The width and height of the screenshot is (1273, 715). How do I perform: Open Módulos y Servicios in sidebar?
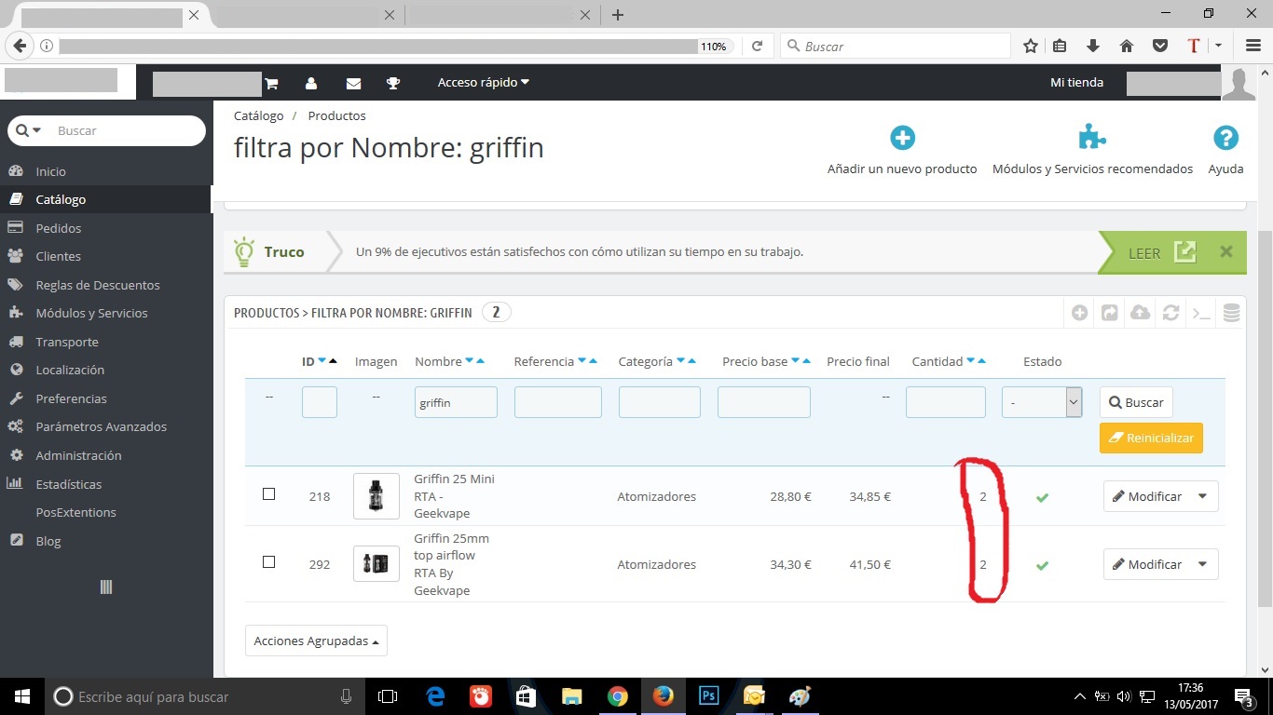[x=91, y=313]
